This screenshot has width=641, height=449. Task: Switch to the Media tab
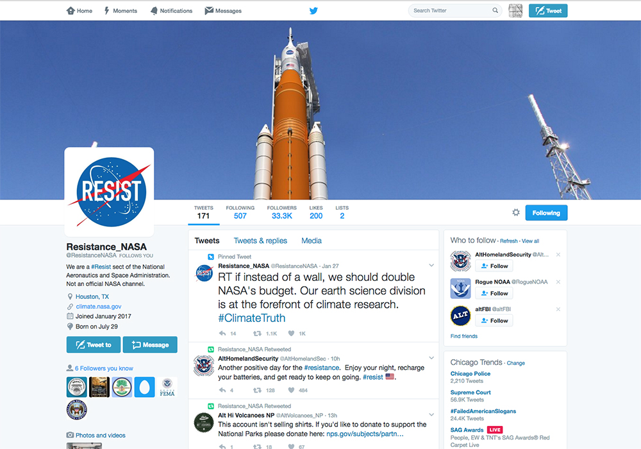(312, 241)
